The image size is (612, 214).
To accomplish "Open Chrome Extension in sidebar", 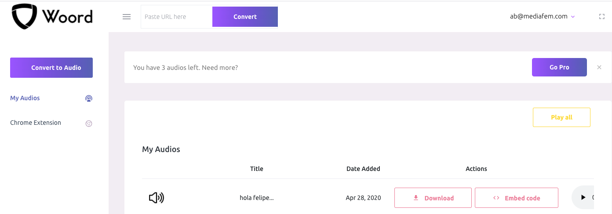I will [x=36, y=123].
